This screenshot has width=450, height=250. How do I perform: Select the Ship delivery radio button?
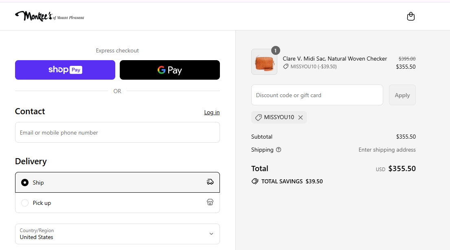coord(25,183)
